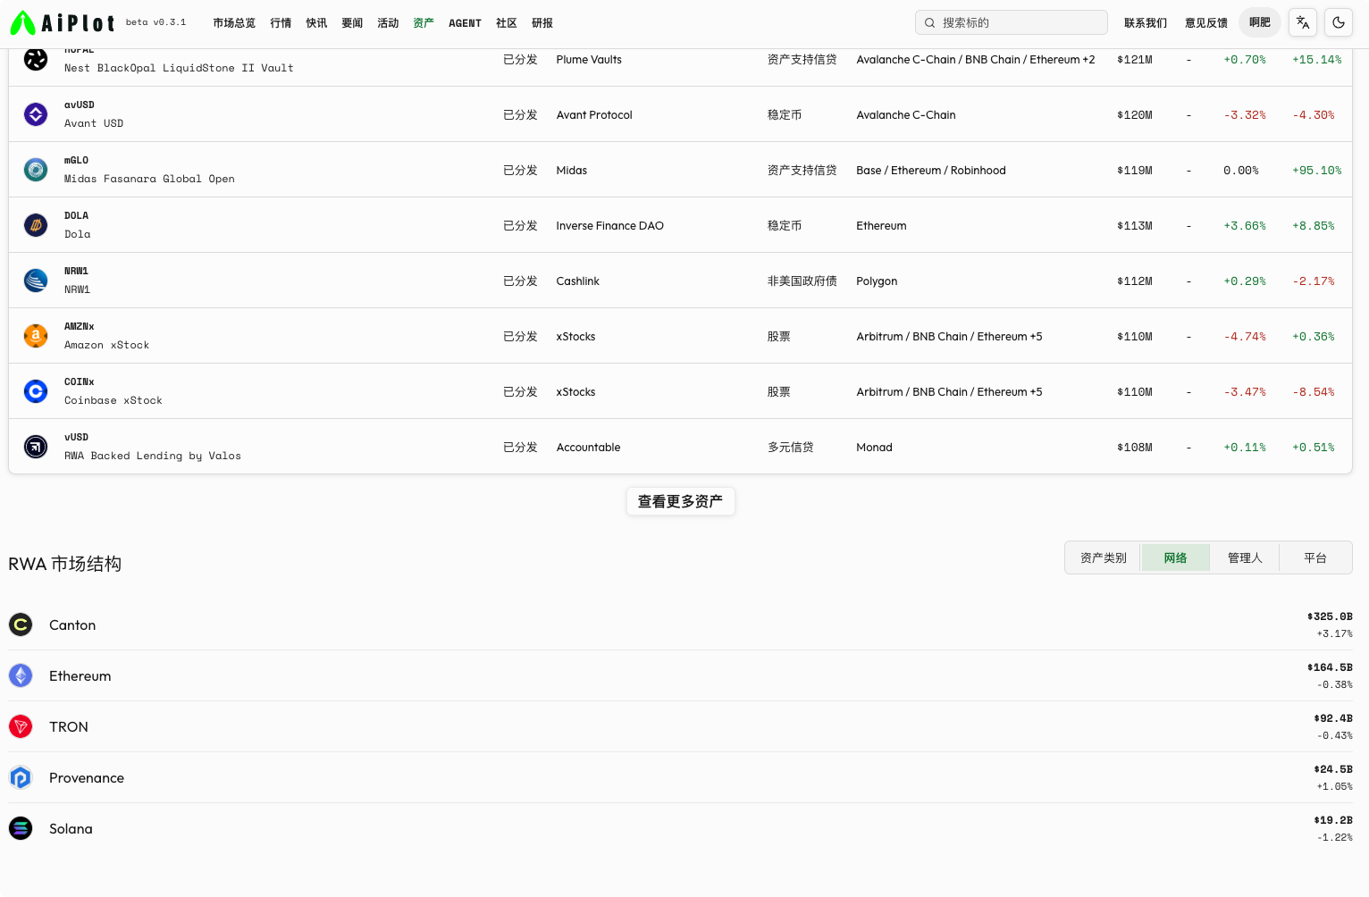Viewport: 1369px width, 897px height.
Task: Click the Inverse Finance DAO platform text
Action: click(609, 225)
